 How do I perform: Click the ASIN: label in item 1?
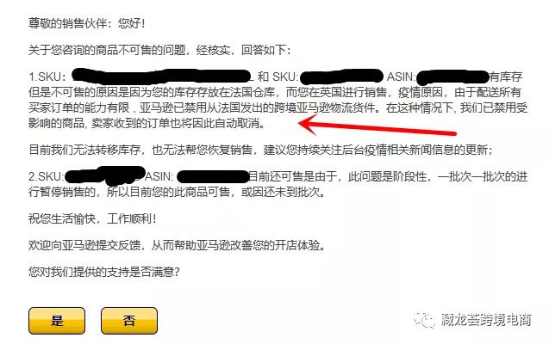pos(402,77)
